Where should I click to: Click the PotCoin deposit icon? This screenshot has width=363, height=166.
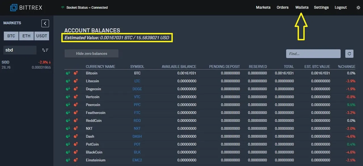[x=68, y=144]
